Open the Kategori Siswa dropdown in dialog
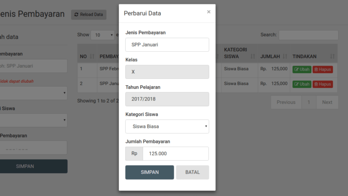This screenshot has width=348, height=196. 167,126
